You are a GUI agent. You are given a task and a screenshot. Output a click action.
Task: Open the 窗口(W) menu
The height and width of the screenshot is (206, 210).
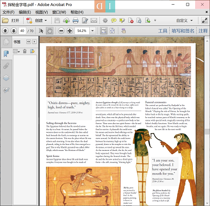click(x=59, y=12)
